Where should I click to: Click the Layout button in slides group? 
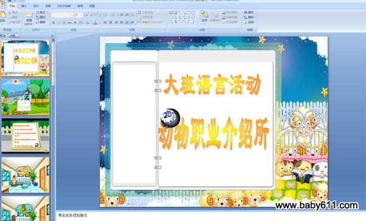click(41, 12)
